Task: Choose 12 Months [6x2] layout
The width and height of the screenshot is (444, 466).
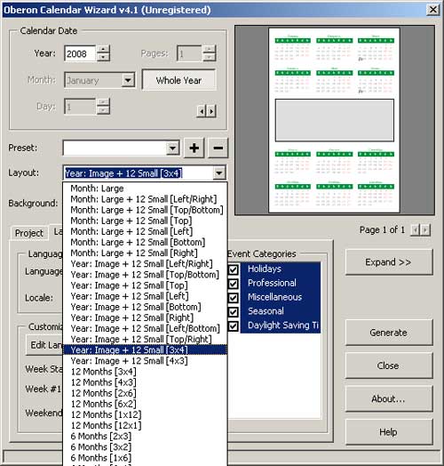Action: click(x=145, y=404)
